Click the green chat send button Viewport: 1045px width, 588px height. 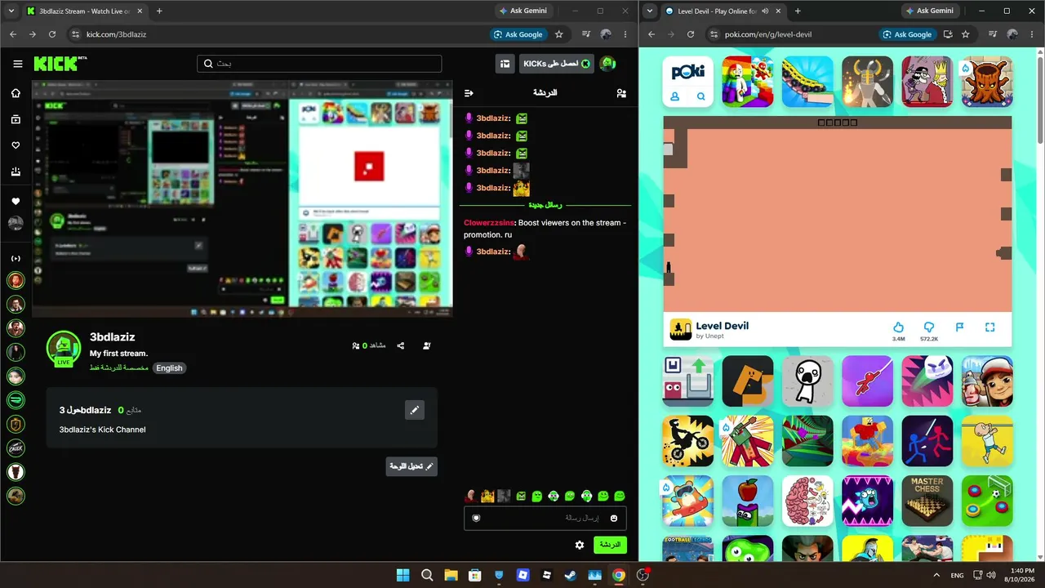coord(610,545)
